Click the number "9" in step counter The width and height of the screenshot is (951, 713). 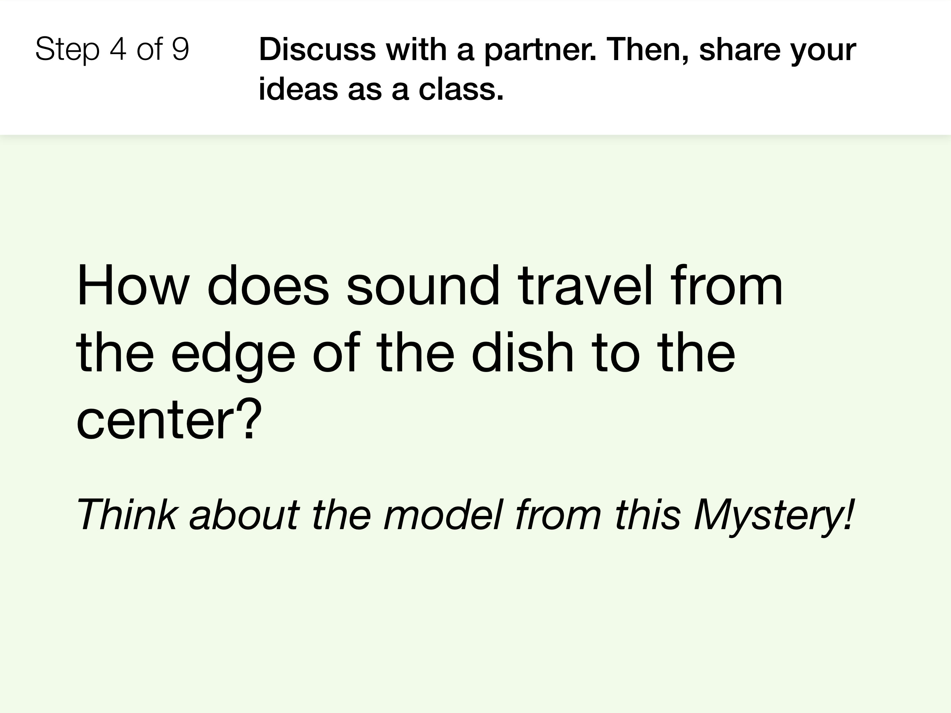pyautogui.click(x=180, y=50)
